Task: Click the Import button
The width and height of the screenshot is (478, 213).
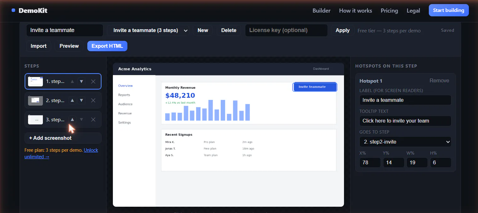Action: coord(38,46)
